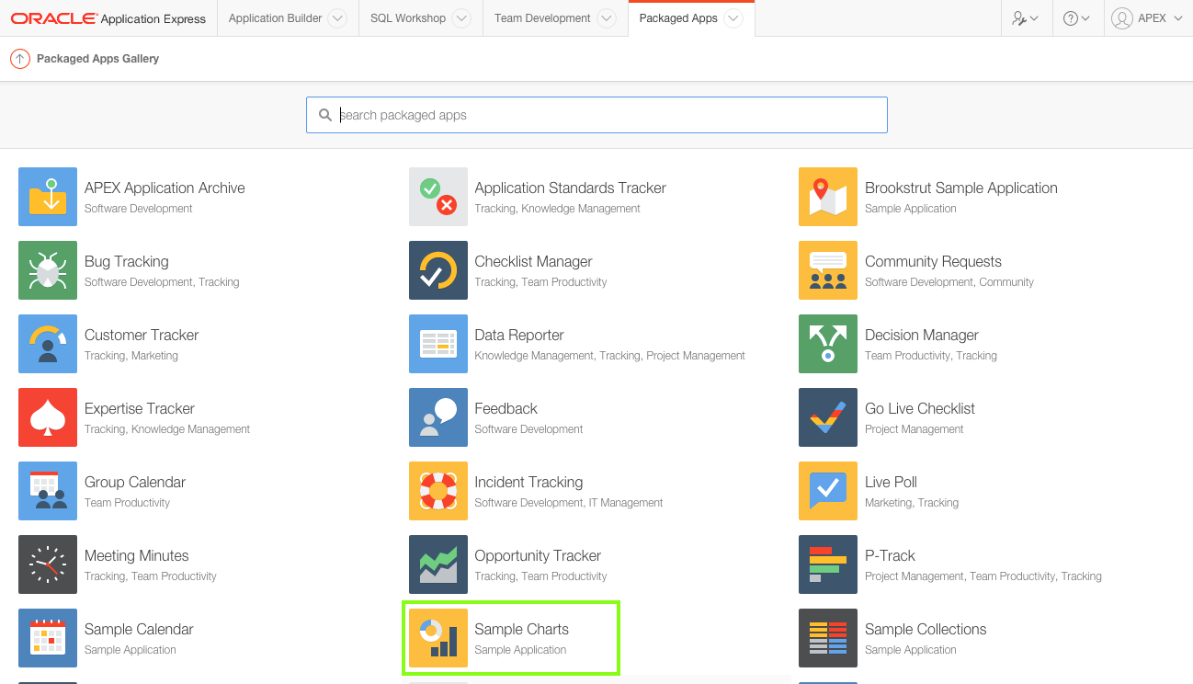
Task: Click the Expertise Tracker spade icon
Action: pyautogui.click(x=48, y=417)
